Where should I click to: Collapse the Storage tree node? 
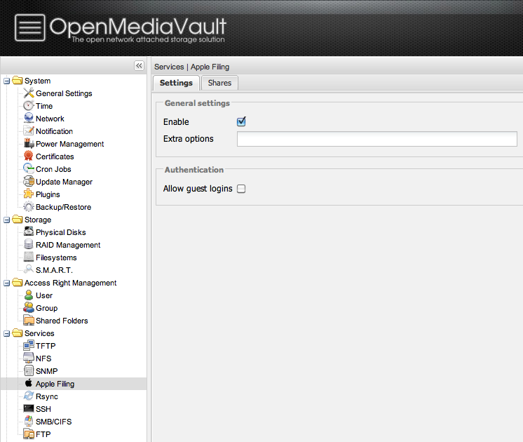tap(7, 220)
